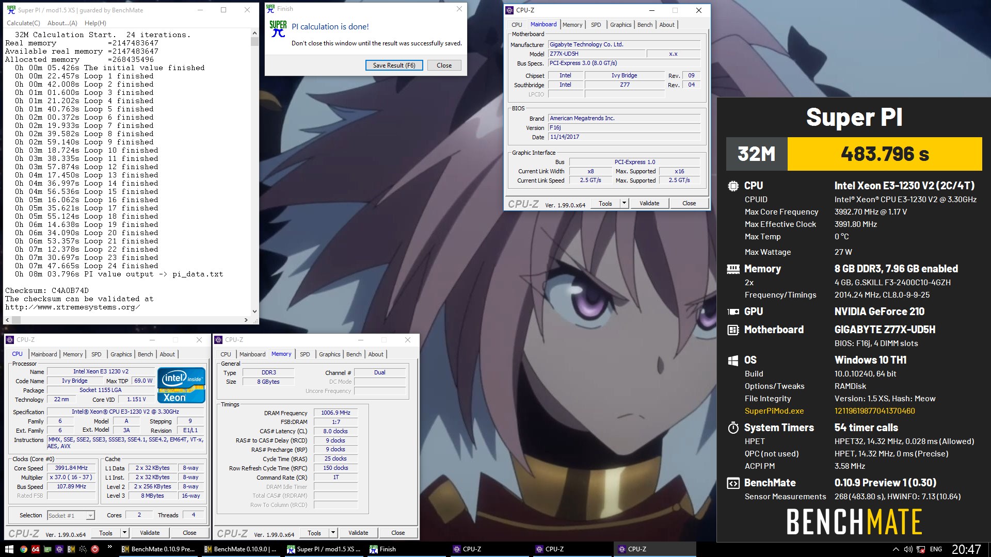Screen dimensions: 991x557
Task: Click the Checksum: C4A0B74D line
Action: 47,290
